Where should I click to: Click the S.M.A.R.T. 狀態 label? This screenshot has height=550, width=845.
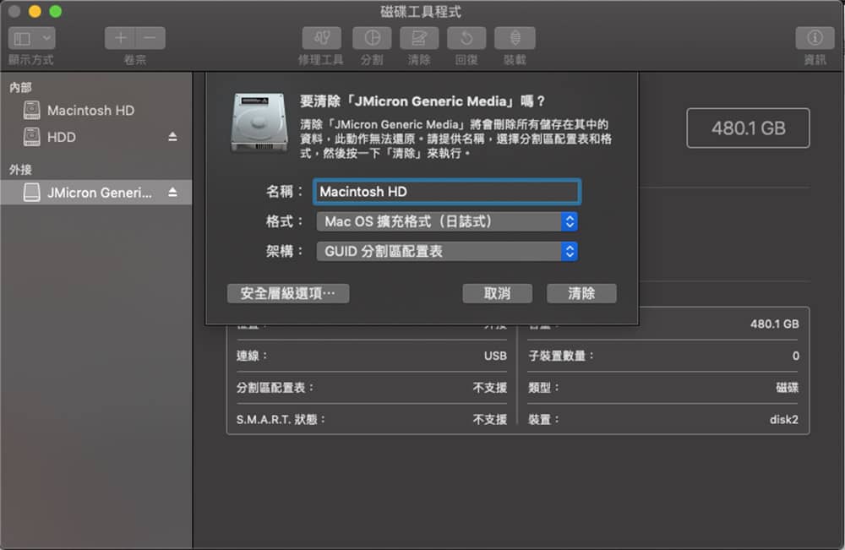coord(281,420)
